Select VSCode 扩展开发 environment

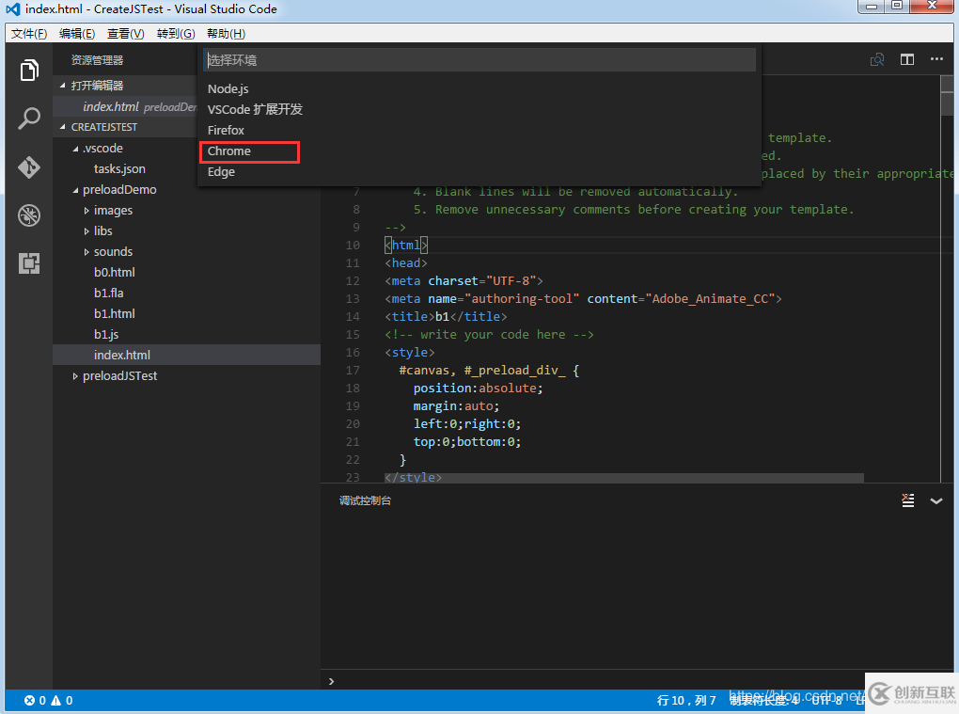(479, 109)
